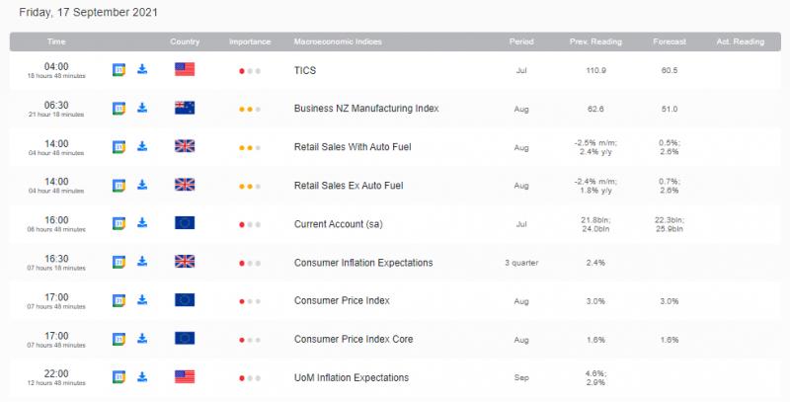Click EU flag in Consumer Price Index Core row

click(x=185, y=339)
